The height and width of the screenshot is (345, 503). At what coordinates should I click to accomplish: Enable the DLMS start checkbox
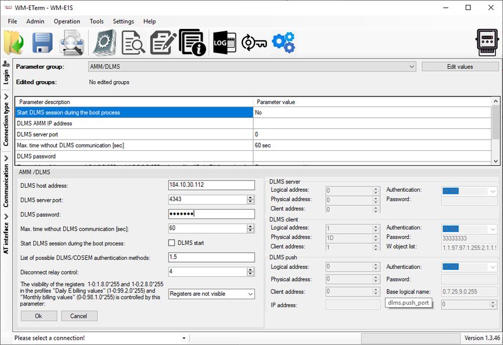(x=172, y=243)
